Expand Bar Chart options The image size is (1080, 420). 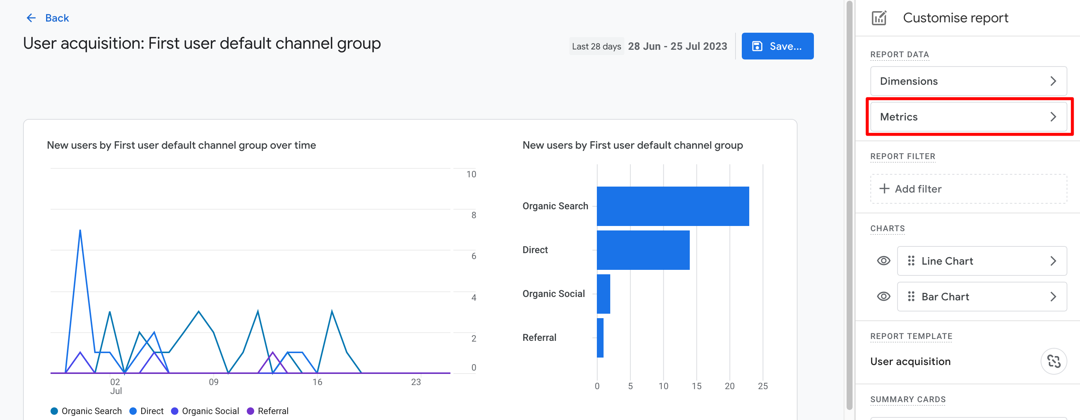(1054, 296)
